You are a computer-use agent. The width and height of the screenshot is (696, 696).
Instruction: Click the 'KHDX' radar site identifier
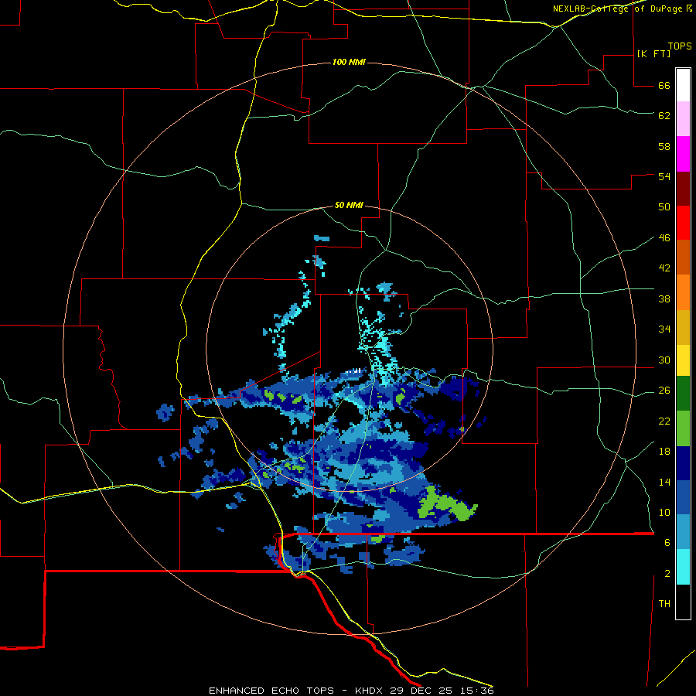click(x=370, y=691)
